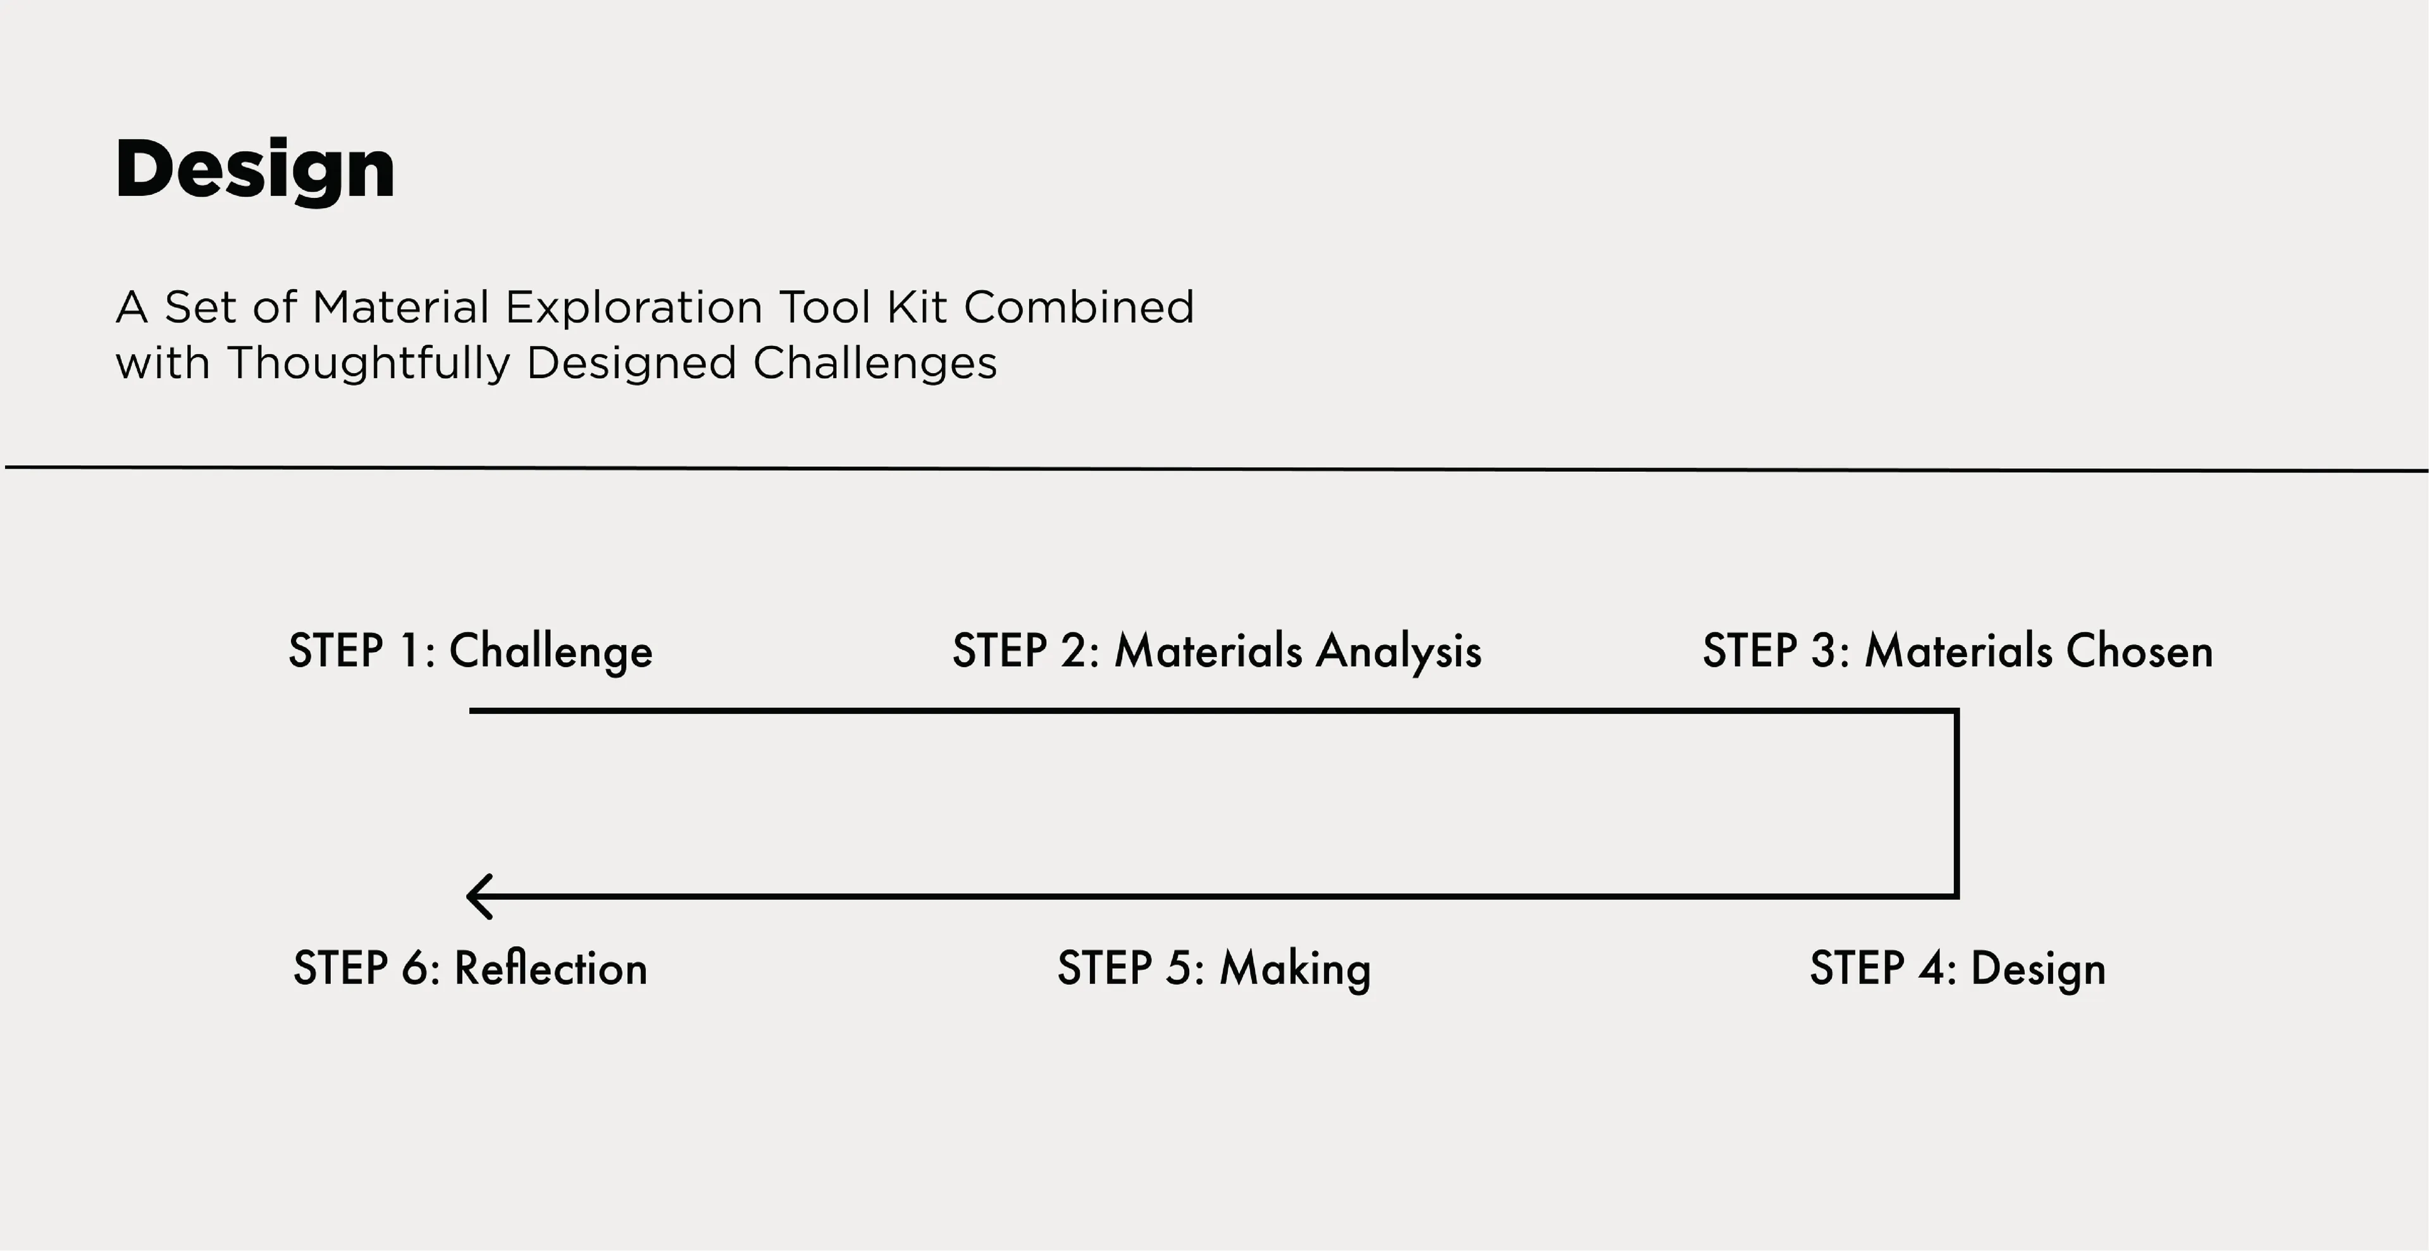2429x1251 pixels.
Task: Click the words Tool Kit in the subtitle
Action: coord(863,307)
